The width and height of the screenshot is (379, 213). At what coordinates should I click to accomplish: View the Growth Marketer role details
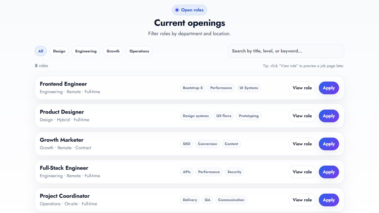pos(302,144)
